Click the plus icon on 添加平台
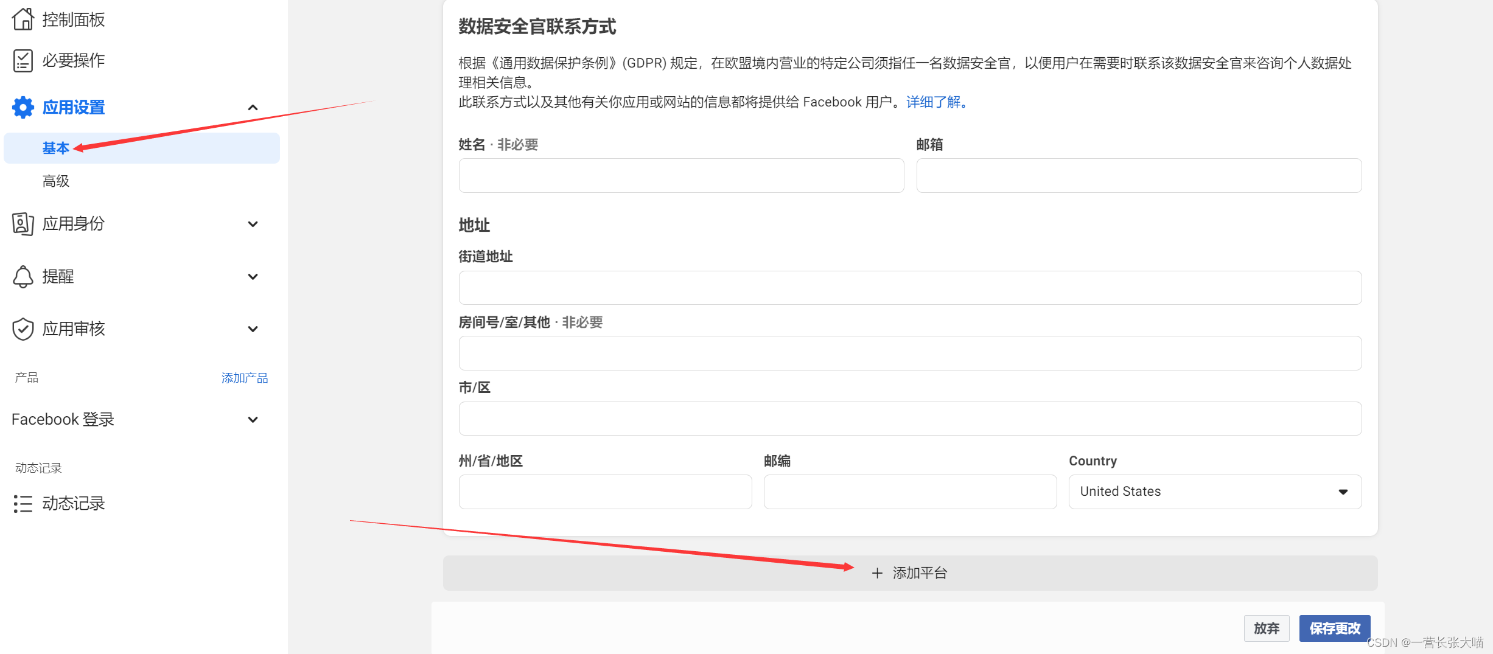 [876, 572]
